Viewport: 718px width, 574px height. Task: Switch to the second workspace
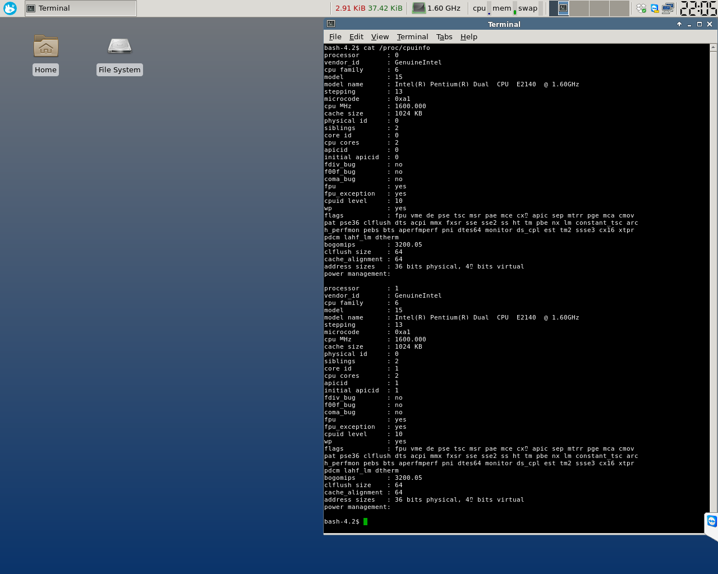[579, 8]
